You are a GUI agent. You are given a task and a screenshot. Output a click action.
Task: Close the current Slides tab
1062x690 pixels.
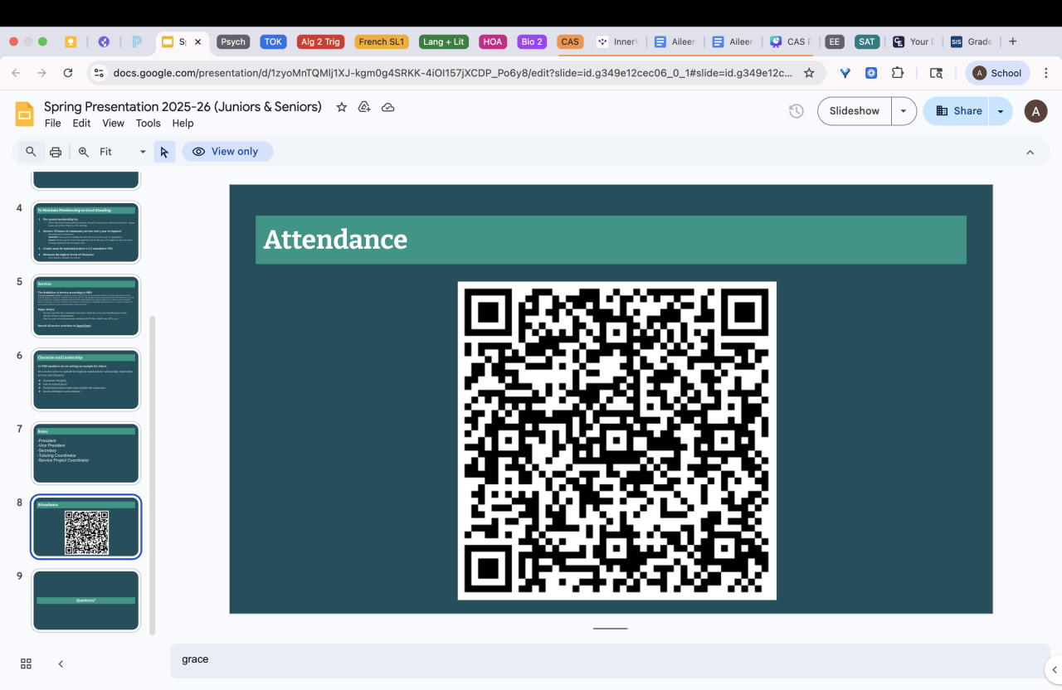[x=197, y=41]
